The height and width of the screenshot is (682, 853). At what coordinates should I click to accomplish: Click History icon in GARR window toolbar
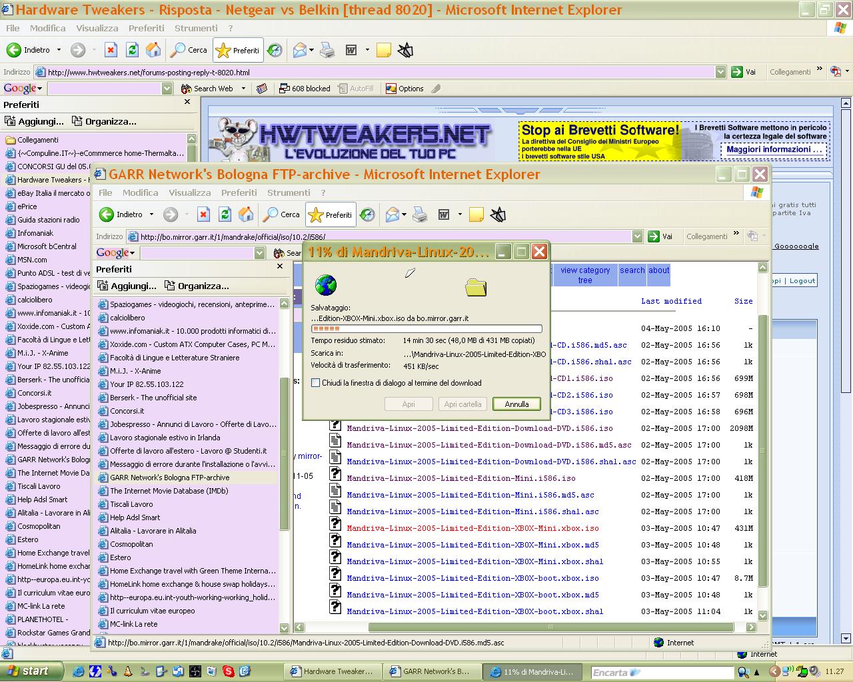point(367,214)
